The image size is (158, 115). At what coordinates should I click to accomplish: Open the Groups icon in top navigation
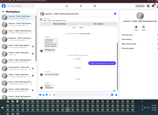[x=95, y=6]
